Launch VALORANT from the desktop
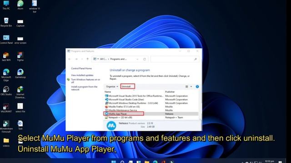Screen dimensions: 291x163 [6, 108]
